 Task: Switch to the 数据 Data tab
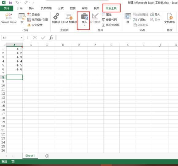click(x=73, y=8)
